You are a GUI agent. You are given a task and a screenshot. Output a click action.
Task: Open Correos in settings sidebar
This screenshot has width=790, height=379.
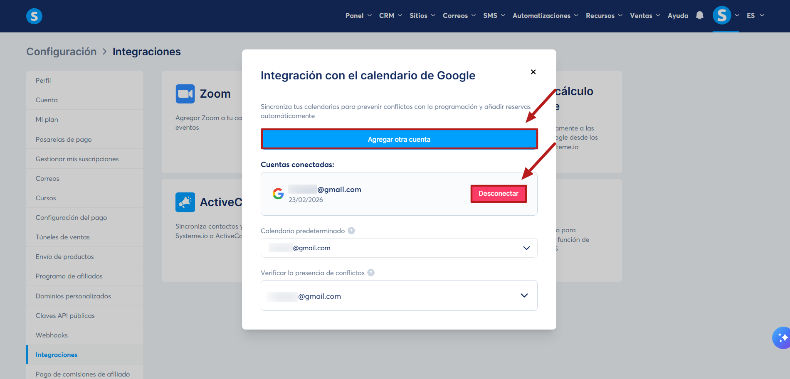[85, 178]
